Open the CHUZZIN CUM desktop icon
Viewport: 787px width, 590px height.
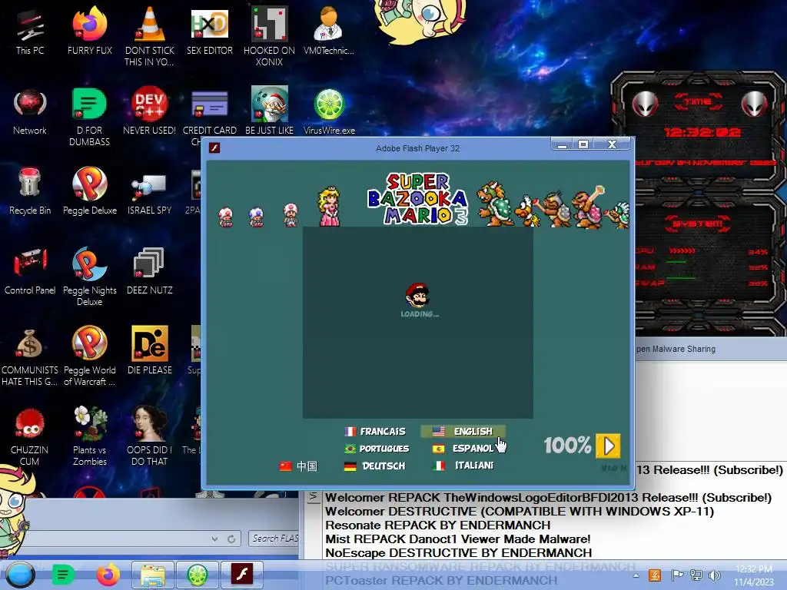click(x=30, y=436)
